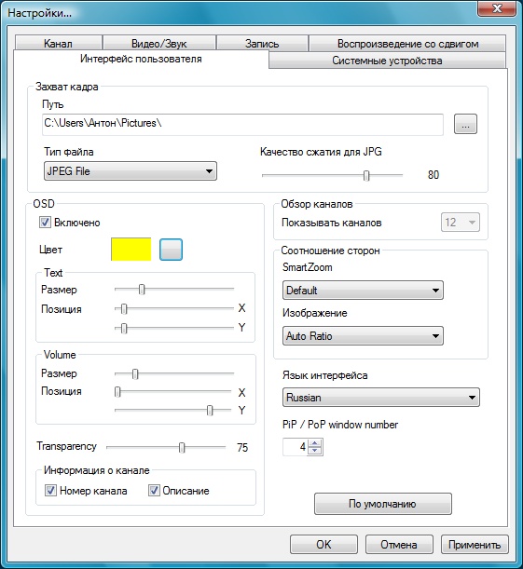Open the OSD color picker button
The height and width of the screenshot is (569, 523).
[x=171, y=250]
